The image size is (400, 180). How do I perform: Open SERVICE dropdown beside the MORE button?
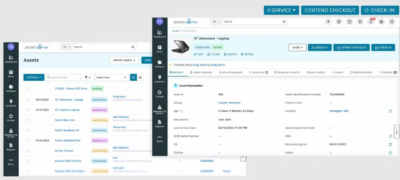(320, 47)
